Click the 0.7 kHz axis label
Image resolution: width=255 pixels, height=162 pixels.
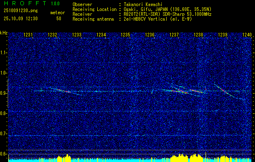(x=3, y=134)
